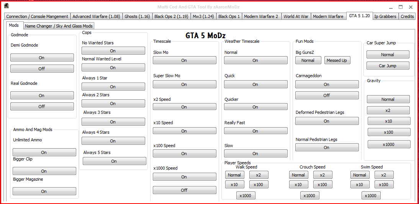Click the application icon in title bar
Screen dimensions: 419x204
[x=7, y=6]
